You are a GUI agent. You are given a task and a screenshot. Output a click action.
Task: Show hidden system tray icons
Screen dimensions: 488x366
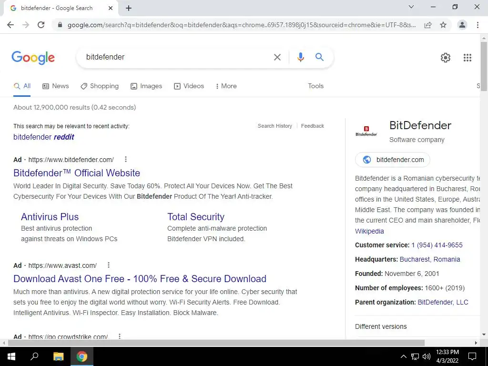(x=403, y=356)
